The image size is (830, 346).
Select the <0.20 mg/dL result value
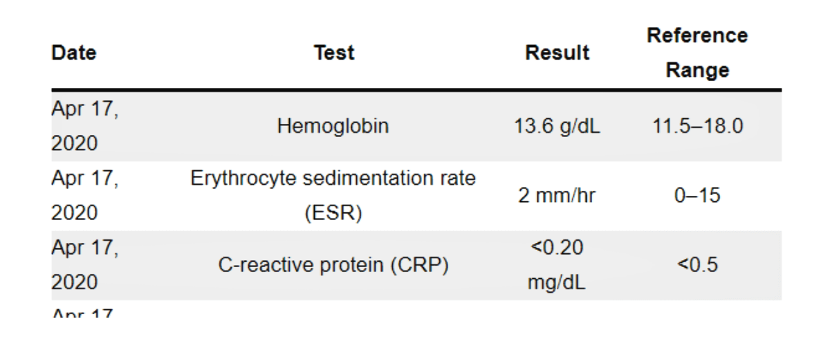coord(557,265)
